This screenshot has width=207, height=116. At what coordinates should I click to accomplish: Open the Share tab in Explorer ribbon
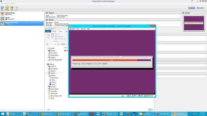(60, 31)
